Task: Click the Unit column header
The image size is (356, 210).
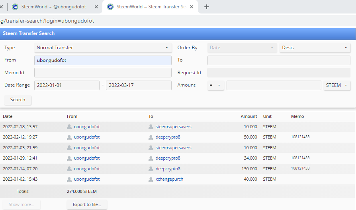Action: [x=267, y=116]
